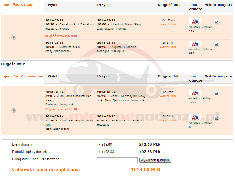Click American Airlines logo for flight 66
The image size is (235, 178).
[x=195, y=117]
